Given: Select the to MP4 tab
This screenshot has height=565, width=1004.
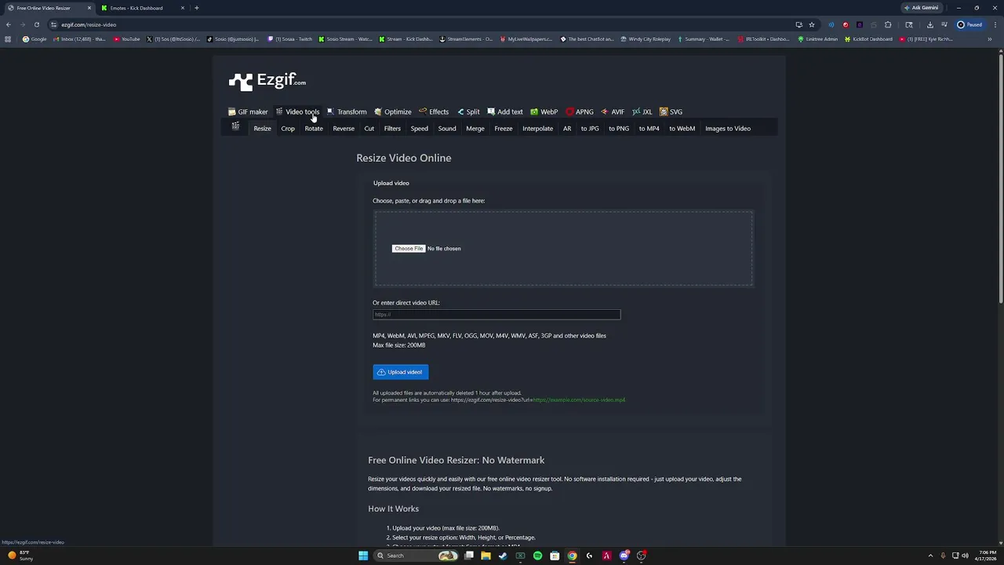Looking at the screenshot, I should click(x=649, y=129).
